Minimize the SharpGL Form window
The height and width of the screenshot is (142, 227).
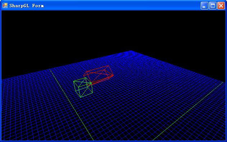[204, 6]
